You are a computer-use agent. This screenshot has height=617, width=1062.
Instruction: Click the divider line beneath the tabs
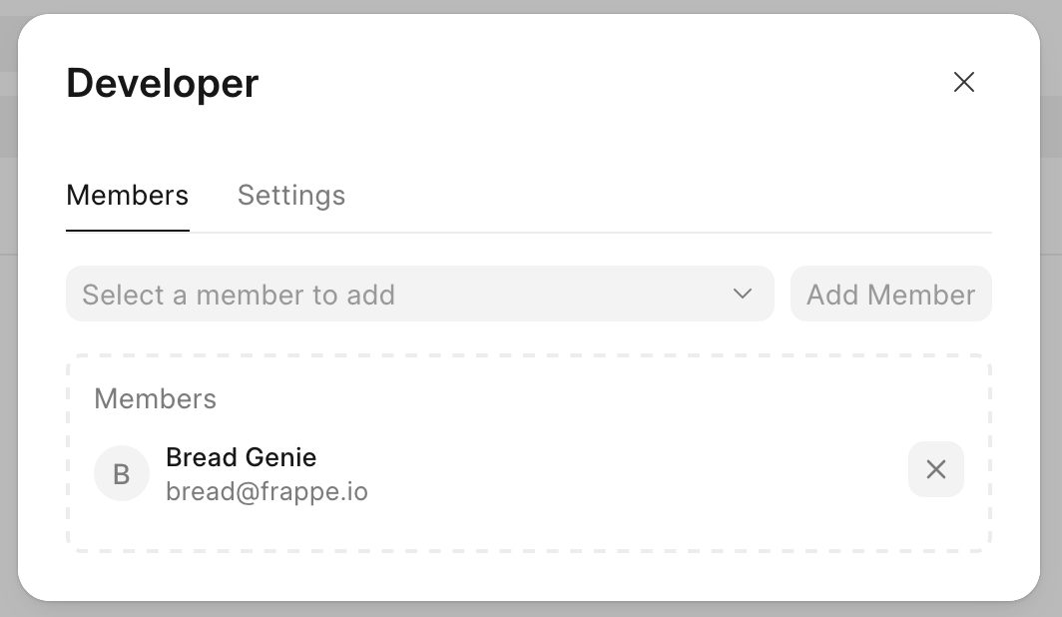[x=599, y=233]
